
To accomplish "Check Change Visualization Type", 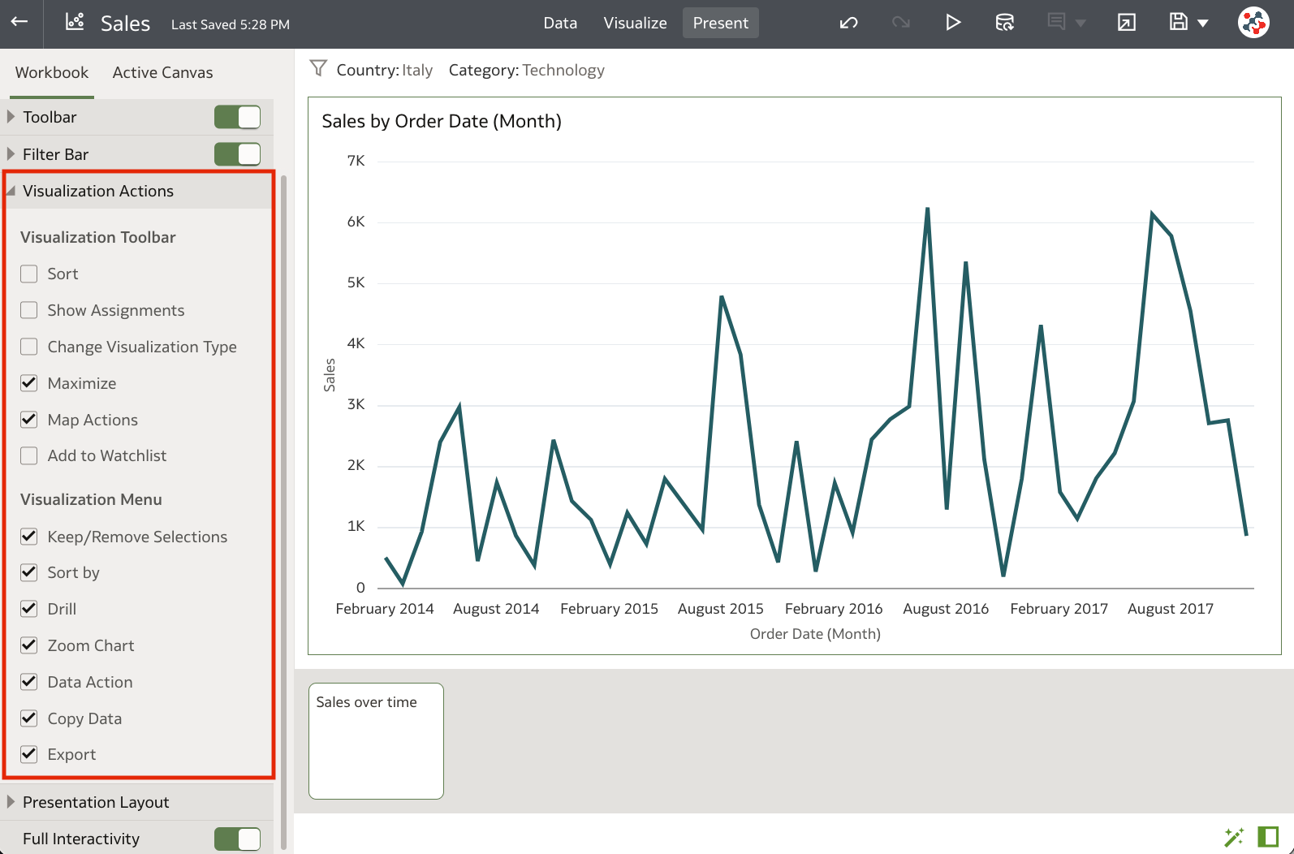I will tap(29, 347).
